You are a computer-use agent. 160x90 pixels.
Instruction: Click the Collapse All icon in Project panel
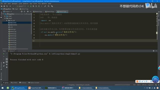click(24, 11)
